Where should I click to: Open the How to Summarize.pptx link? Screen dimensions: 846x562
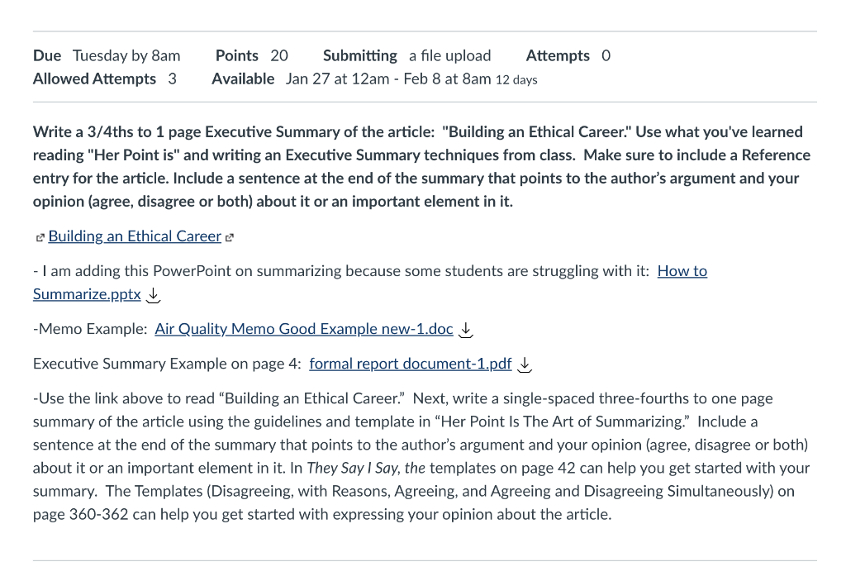point(86,293)
